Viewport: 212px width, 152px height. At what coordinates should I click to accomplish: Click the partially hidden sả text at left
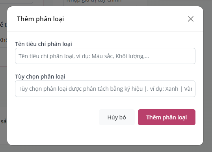[4, 121]
